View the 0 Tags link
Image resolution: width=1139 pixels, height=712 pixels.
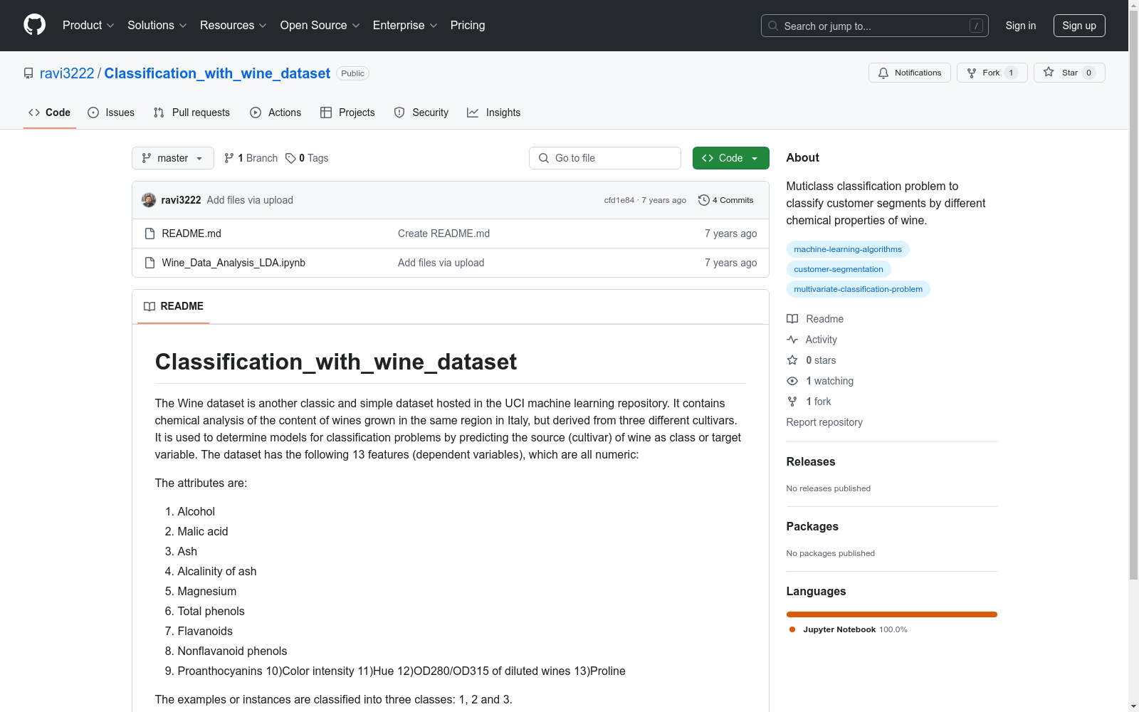click(x=307, y=158)
